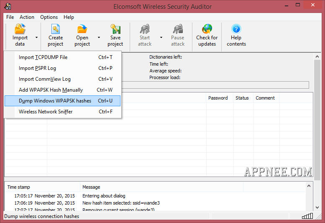Click the Time stamp column header
The height and width of the screenshot is (223, 325).
click(x=42, y=187)
